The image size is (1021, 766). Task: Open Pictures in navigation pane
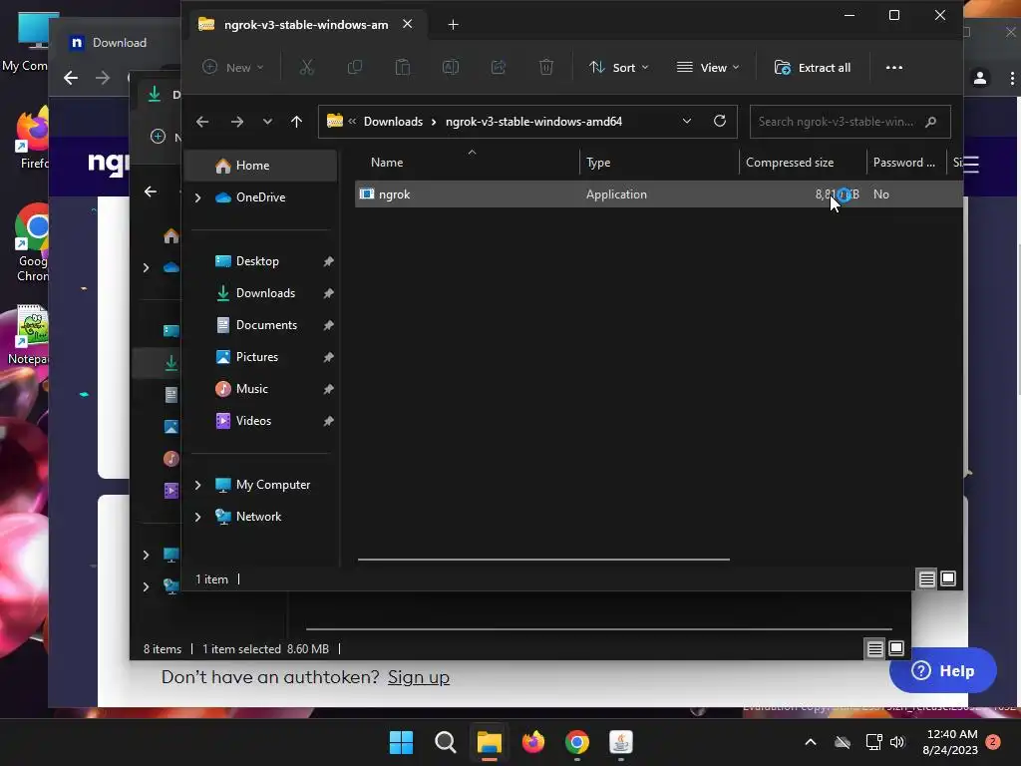click(261, 357)
